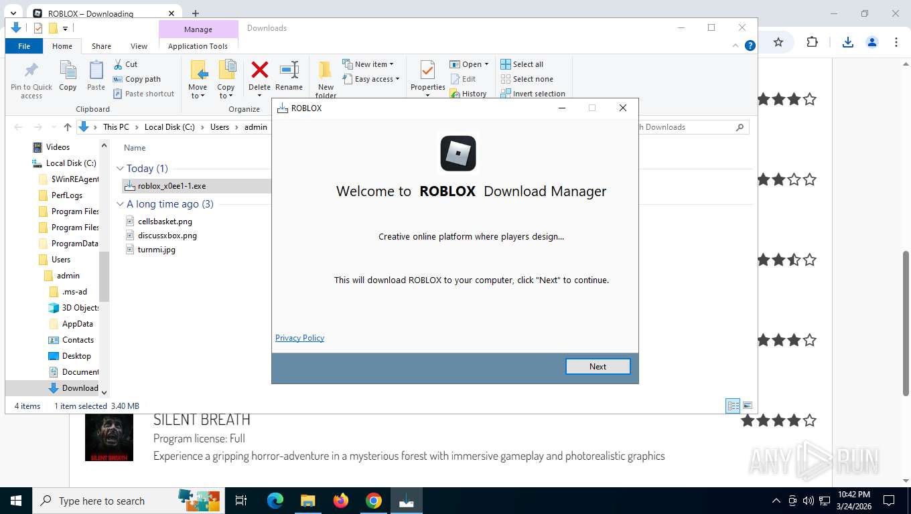Select the Home ribbon tab
This screenshot has height=514, width=911.
62,46
